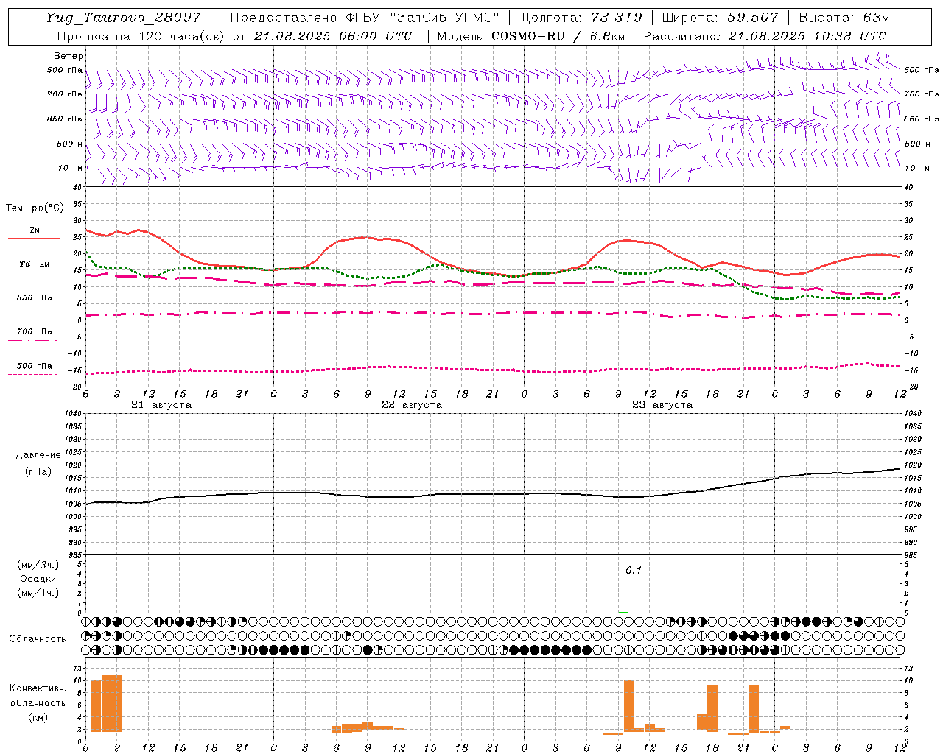
Task: Click the (мм/3ч.) units label
Action: click(38, 565)
